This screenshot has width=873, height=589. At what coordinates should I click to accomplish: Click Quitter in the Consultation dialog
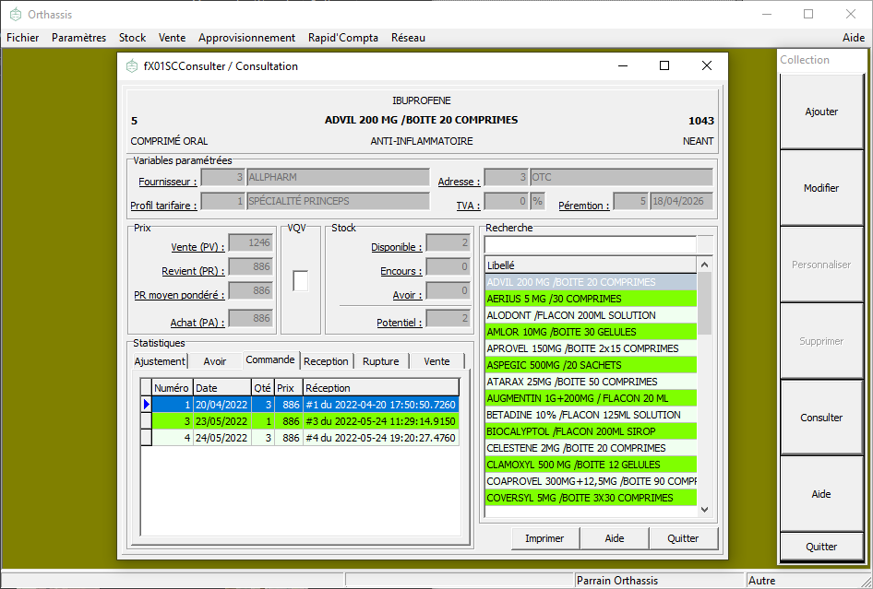tap(683, 538)
